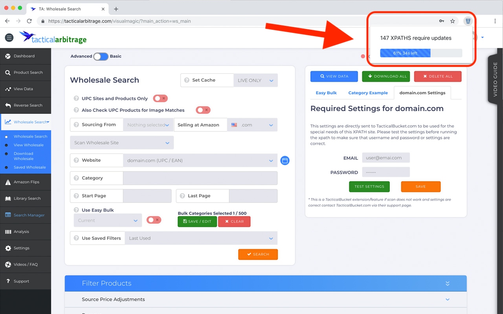Toggle UPC Sites and Products Only

coord(160,99)
